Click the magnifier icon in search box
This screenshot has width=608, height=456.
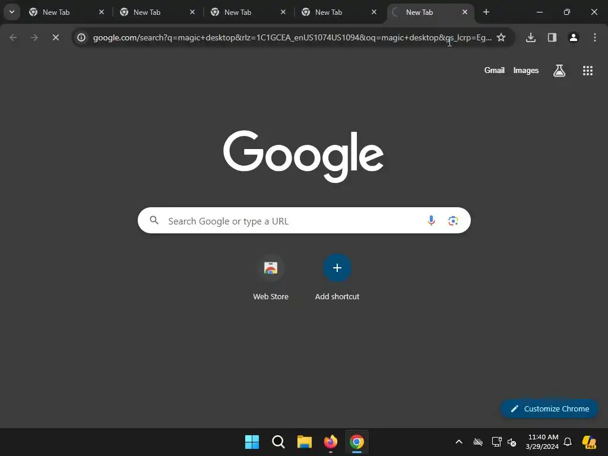click(x=154, y=221)
